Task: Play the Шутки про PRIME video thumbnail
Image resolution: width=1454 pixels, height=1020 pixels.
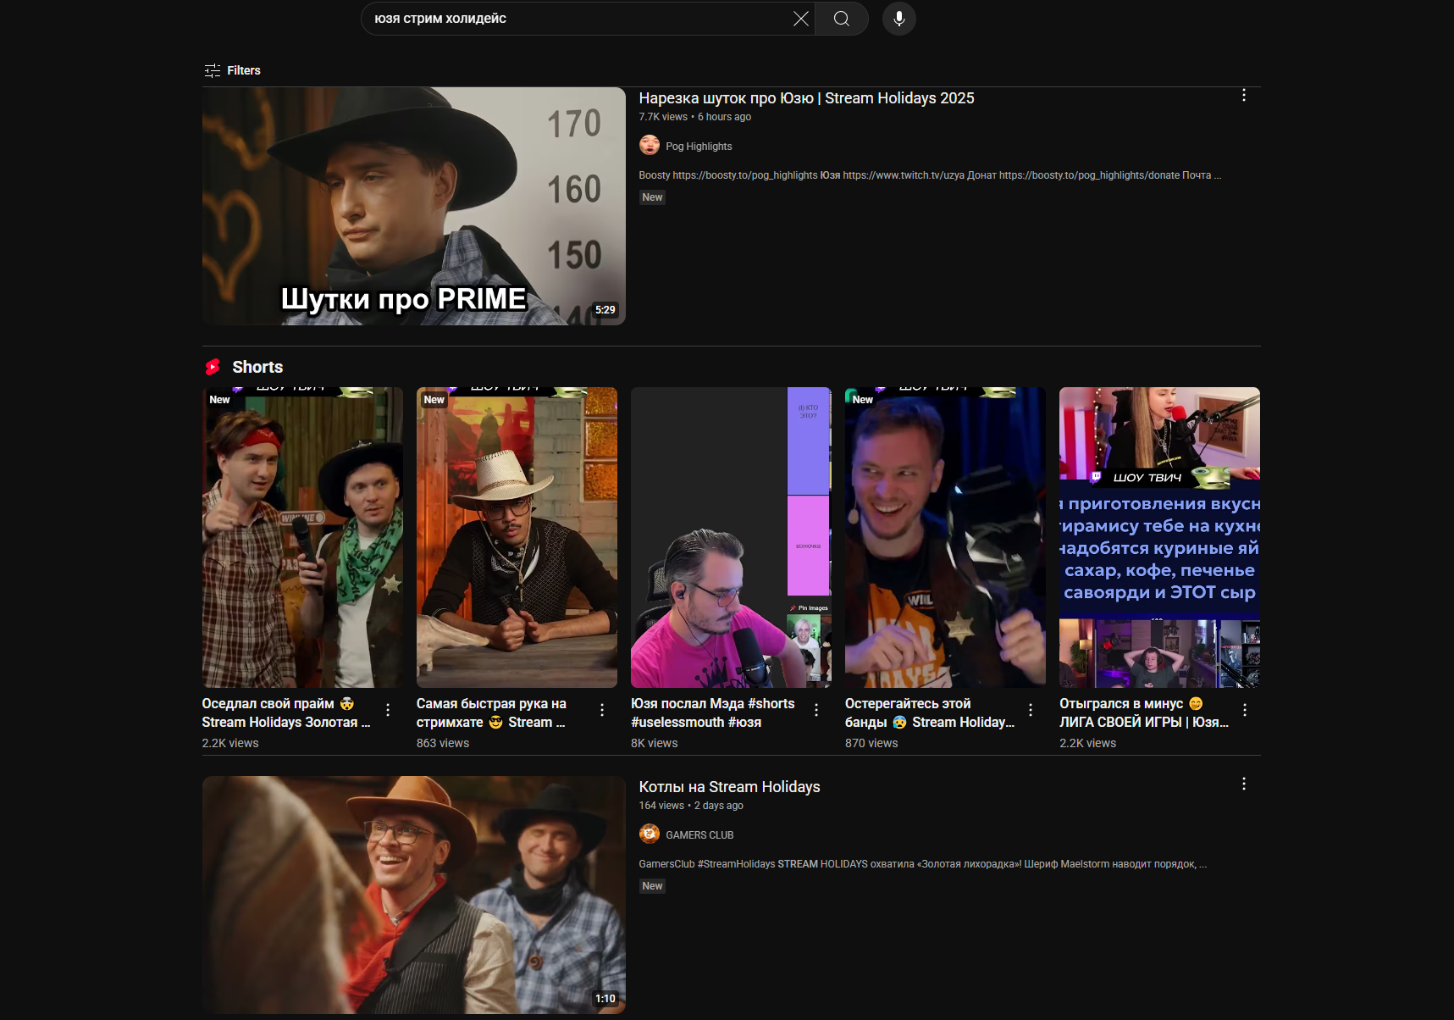Action: pyautogui.click(x=413, y=206)
